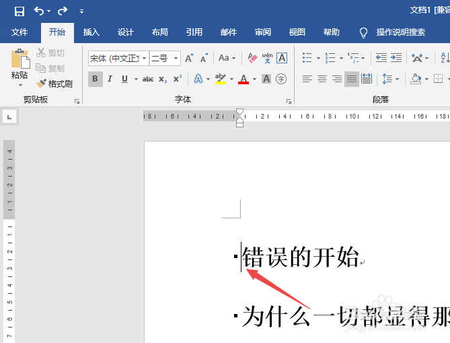Image resolution: width=450 pixels, height=343 pixels.
Task: Apply the yellow text highlight color
Action: click(221, 79)
